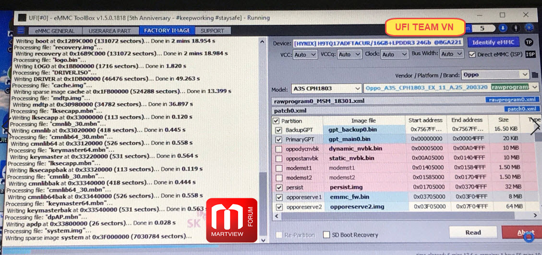Click the log panel scroll-up arrow
Screen dimensions: 542x255
pos(263,41)
